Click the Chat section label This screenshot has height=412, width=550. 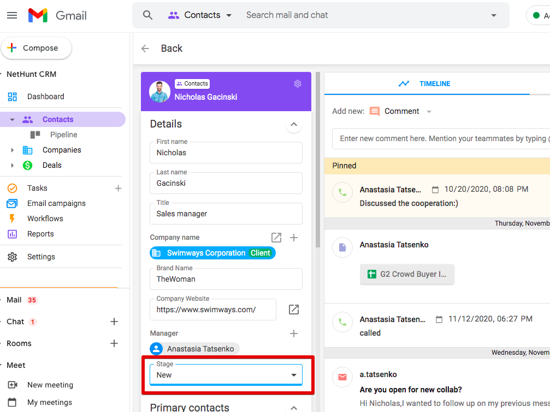click(15, 322)
